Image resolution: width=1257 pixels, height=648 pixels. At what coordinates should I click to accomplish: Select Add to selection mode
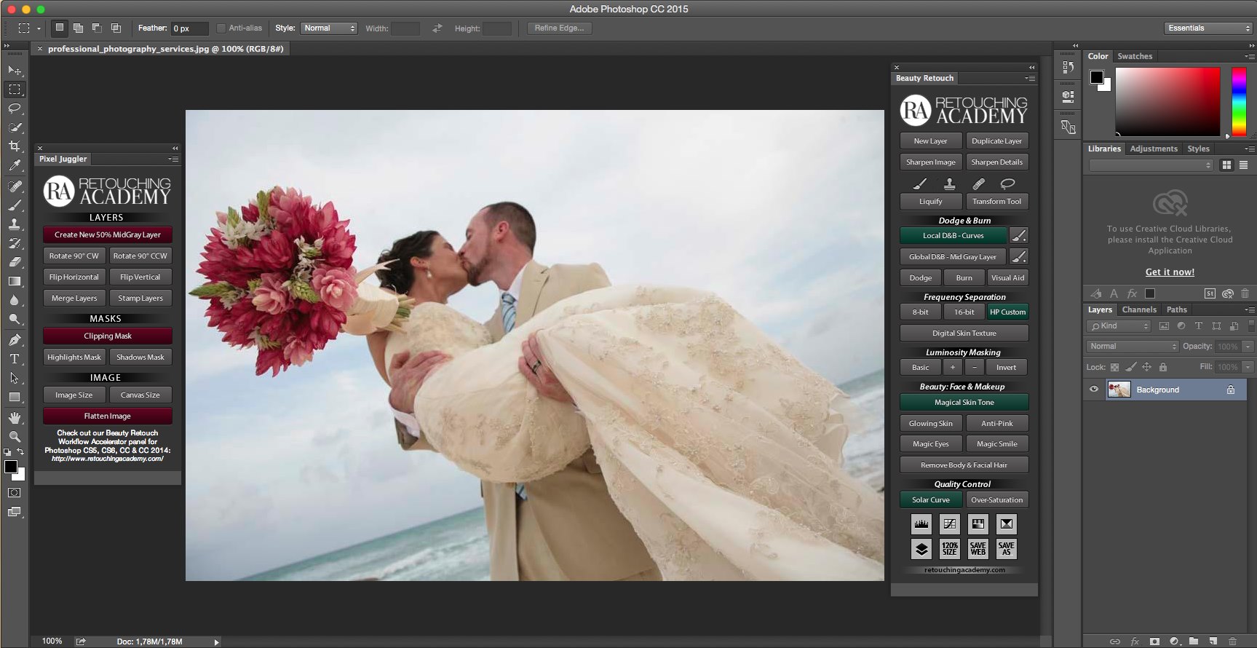click(x=78, y=28)
